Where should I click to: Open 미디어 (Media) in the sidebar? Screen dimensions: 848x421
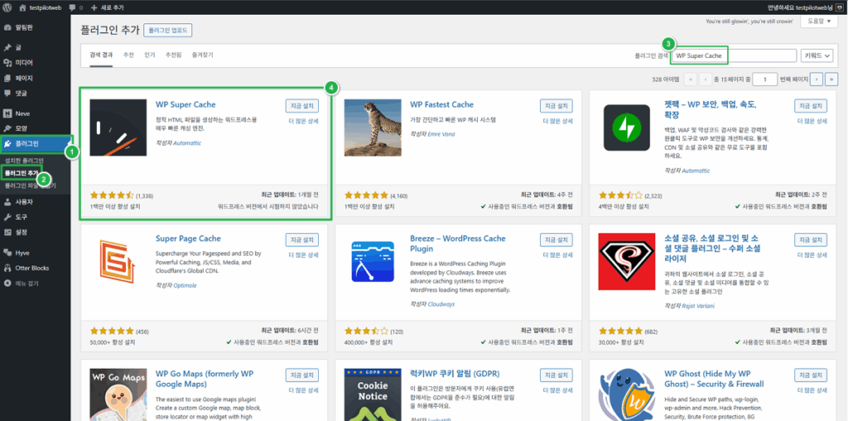coord(23,62)
